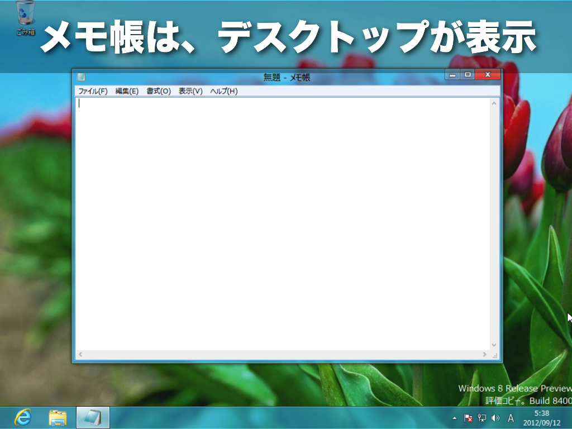Show hidden tray icons arrow
The image size is (572, 429).
coord(454,418)
